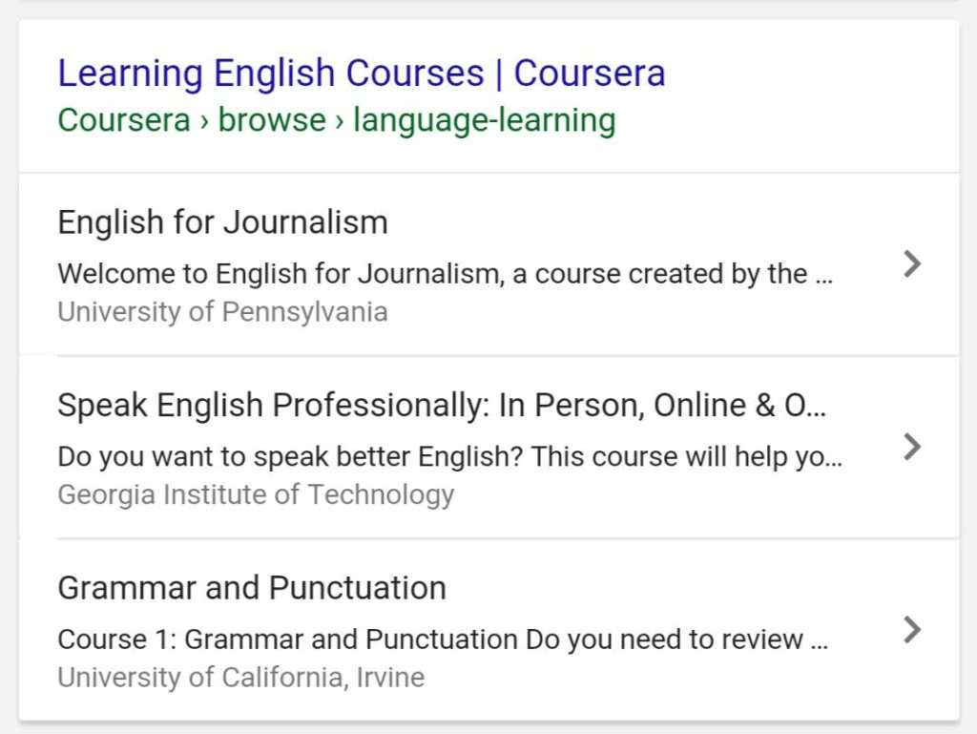The image size is (977, 734).
Task: Open the language-learning breadcrumb segment
Action: (484, 120)
